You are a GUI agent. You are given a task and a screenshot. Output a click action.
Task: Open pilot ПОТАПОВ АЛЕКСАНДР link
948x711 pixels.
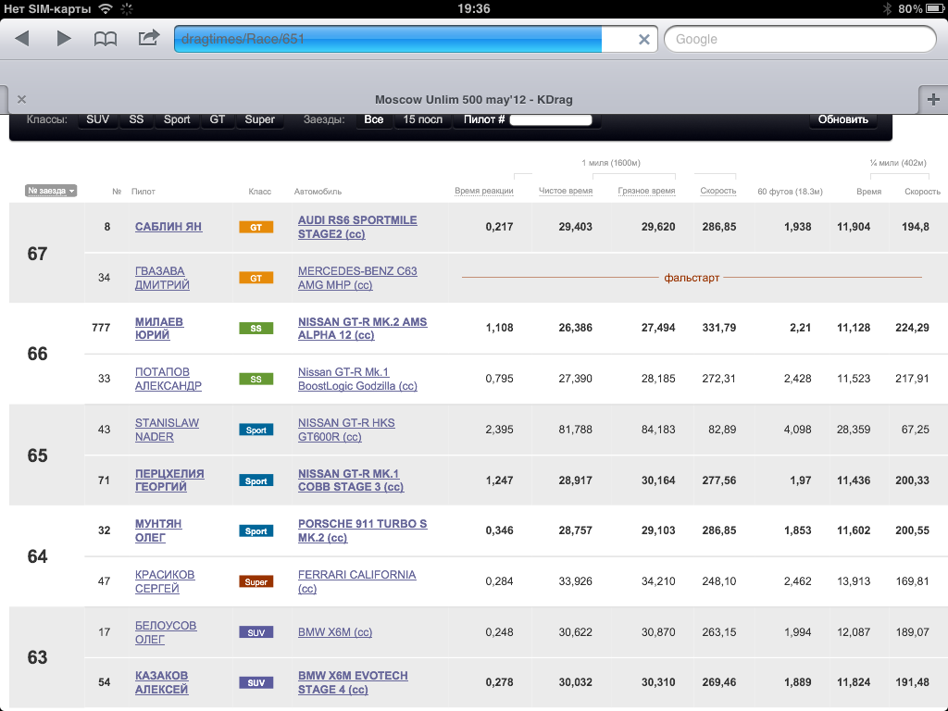[168, 379]
